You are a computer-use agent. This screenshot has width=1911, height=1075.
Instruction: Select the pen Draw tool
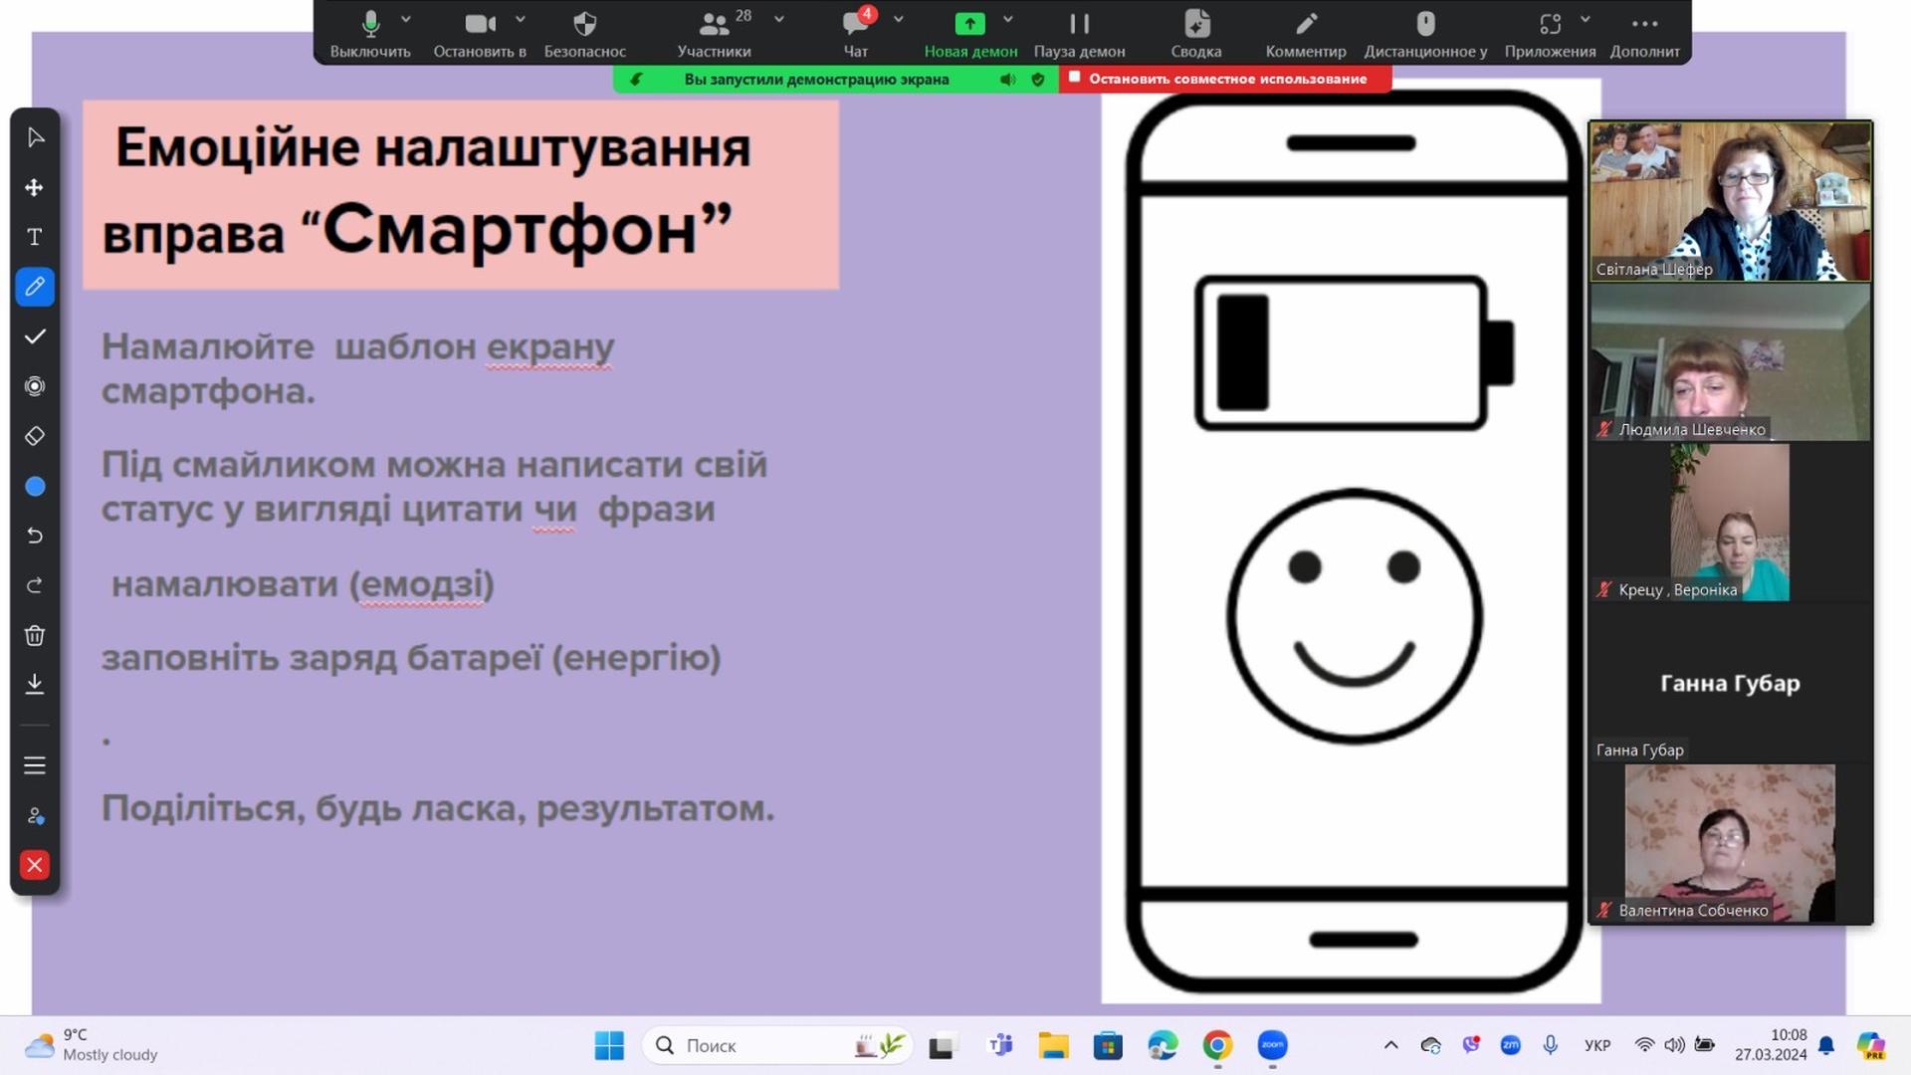click(35, 287)
